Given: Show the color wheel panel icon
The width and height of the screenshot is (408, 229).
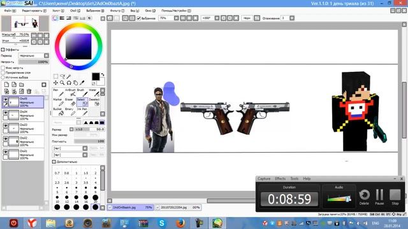Looking at the screenshot, I should 55,18.
